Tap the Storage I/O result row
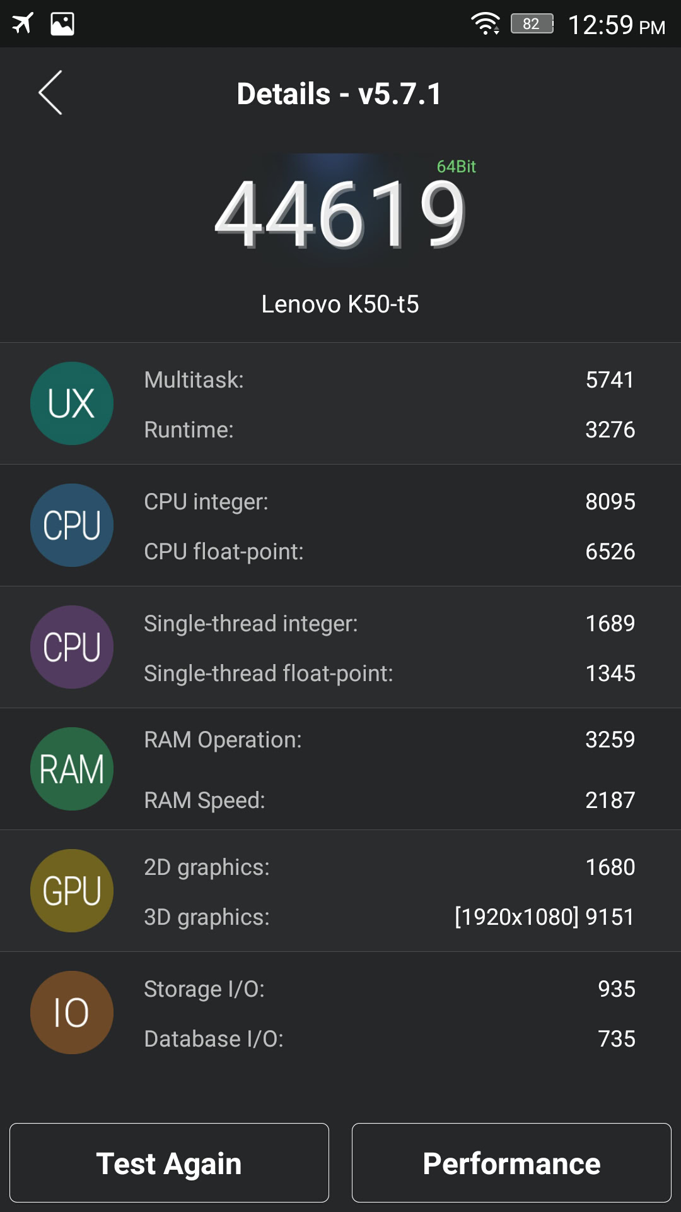 coord(388,989)
